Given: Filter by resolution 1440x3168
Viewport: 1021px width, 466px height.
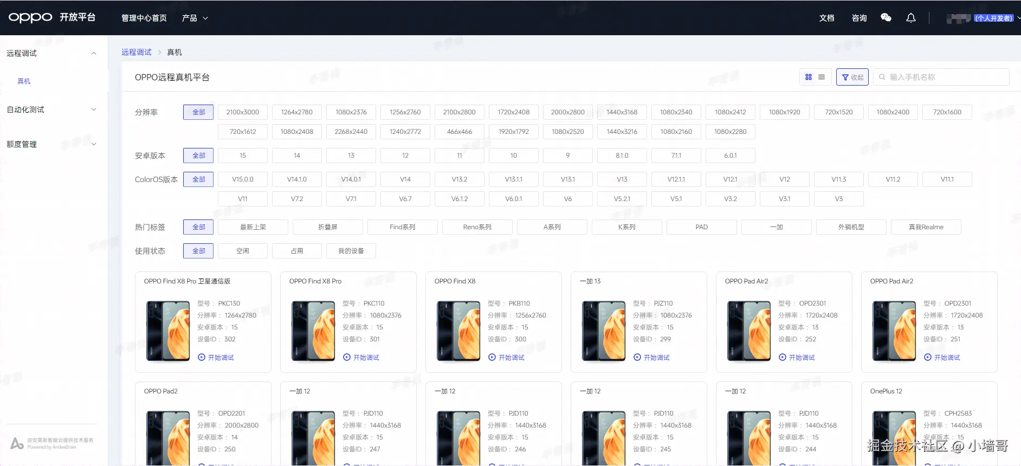Looking at the screenshot, I should 622,112.
